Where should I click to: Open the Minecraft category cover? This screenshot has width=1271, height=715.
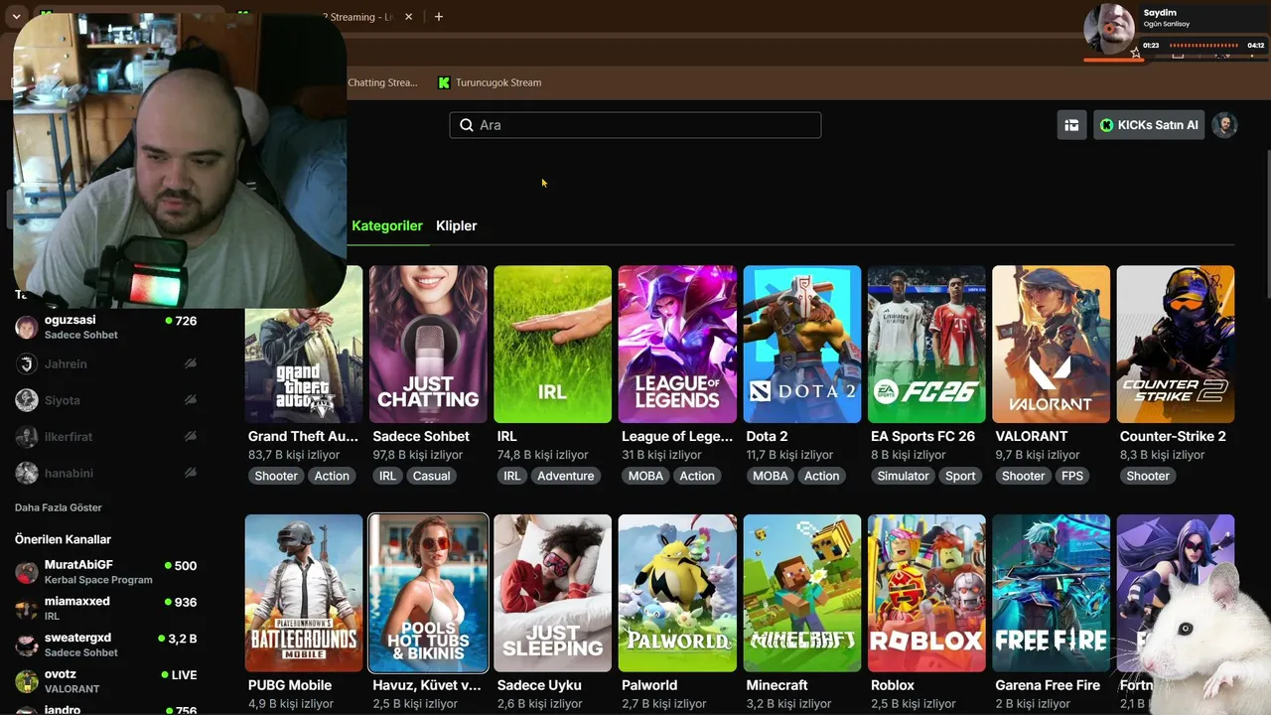(x=802, y=593)
